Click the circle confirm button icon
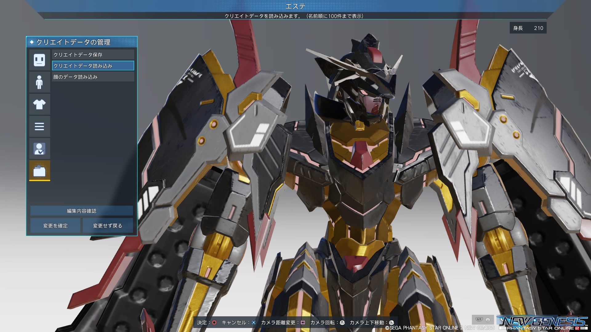Image resolution: width=591 pixels, height=332 pixels. click(x=214, y=322)
